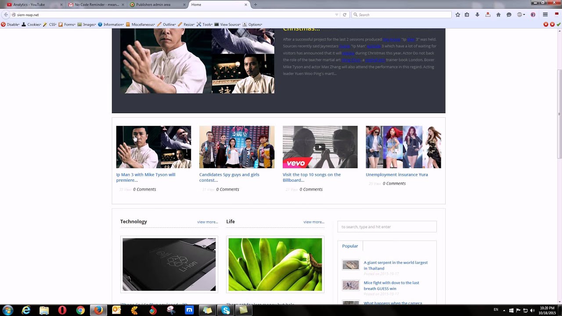This screenshot has height=316, width=562.
Task: Open Candidates Spy guys and girls contest article
Action: click(x=229, y=177)
